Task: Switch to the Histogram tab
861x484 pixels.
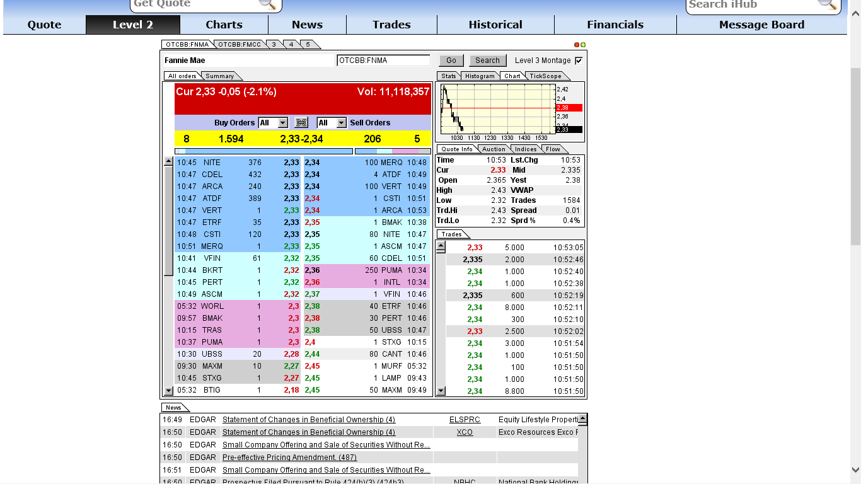Action: click(480, 76)
